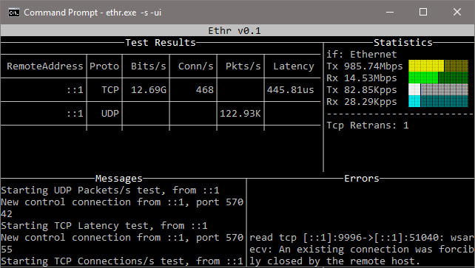Click the Errors panel title
The width and height of the screenshot is (475, 268).
click(362, 178)
